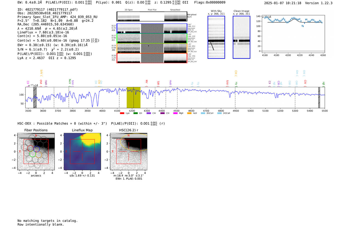Select the Row intentionally blank text
The width and height of the screenshot is (350, 238).
[x=41, y=225]
